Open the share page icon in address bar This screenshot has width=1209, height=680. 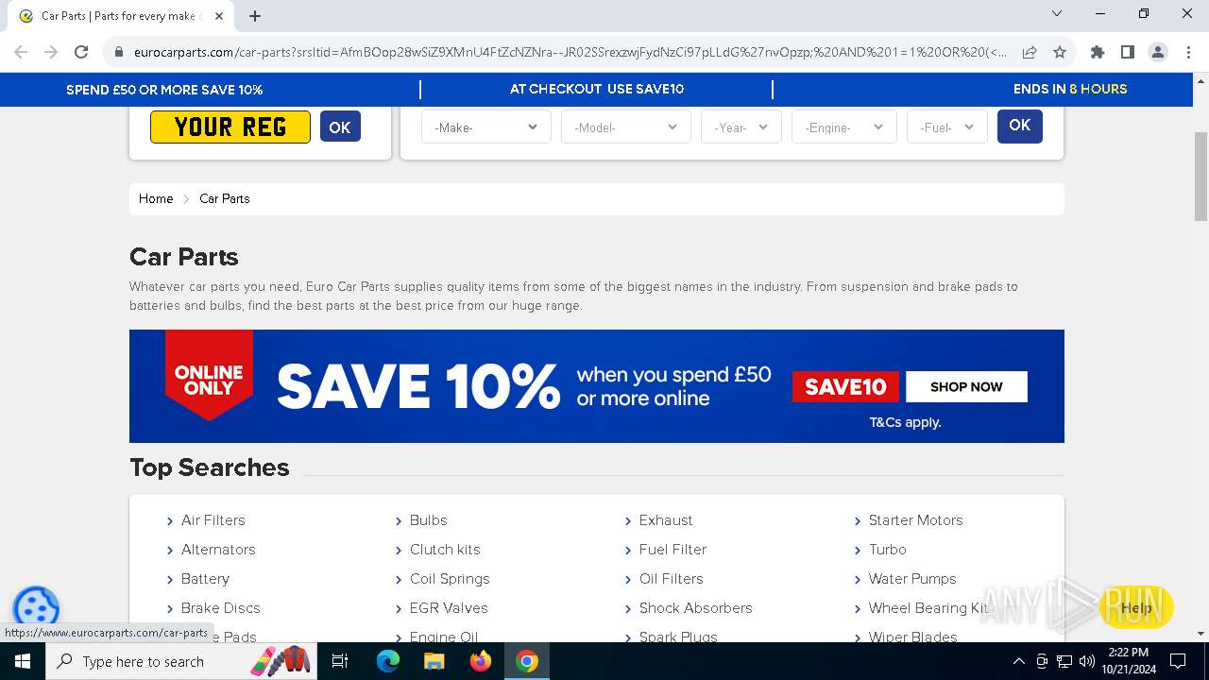[1030, 52]
